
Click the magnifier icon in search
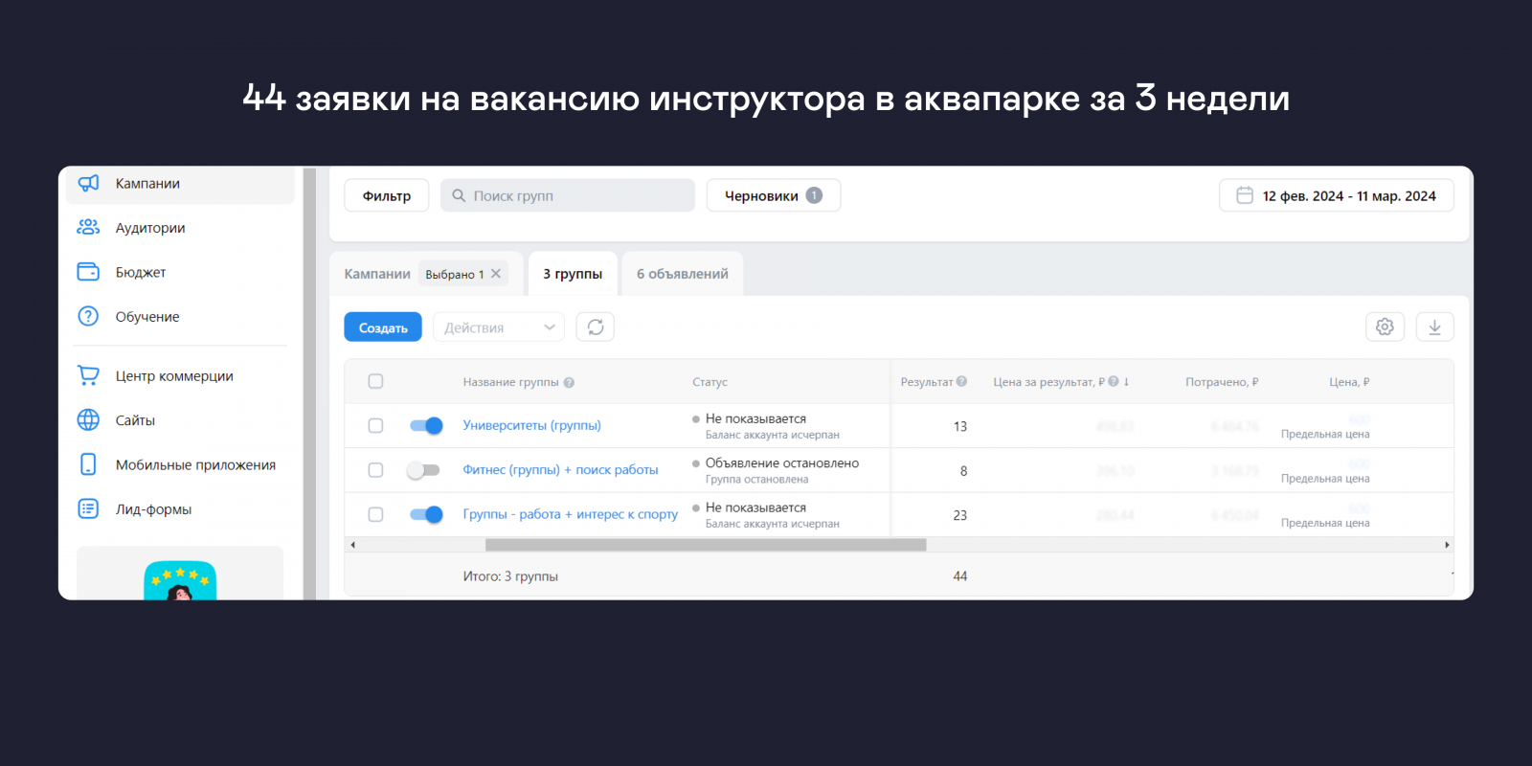(x=459, y=195)
